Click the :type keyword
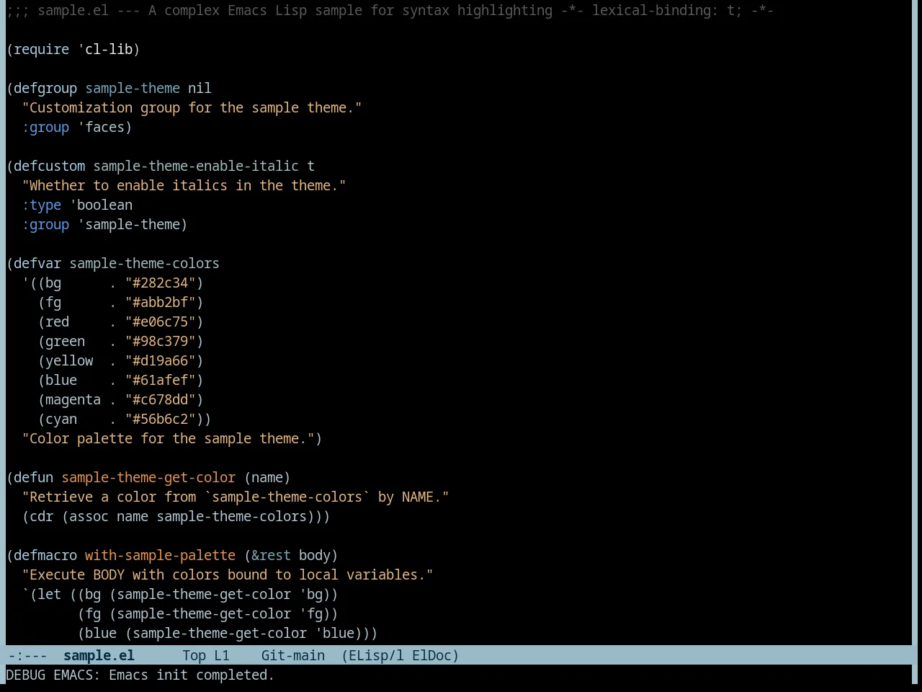 click(x=42, y=205)
